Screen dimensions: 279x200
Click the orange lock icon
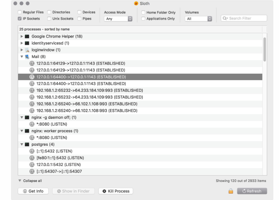pos(231,191)
